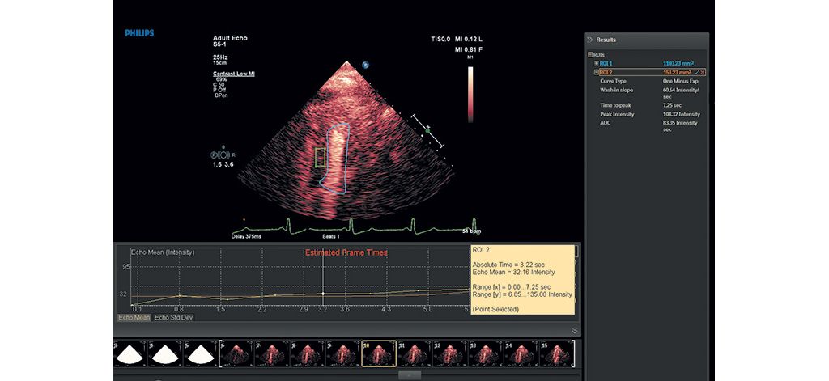This screenshot has width=829, height=381.
Task: Collapse the Results panel with double-chevron icon
Action: click(589, 40)
